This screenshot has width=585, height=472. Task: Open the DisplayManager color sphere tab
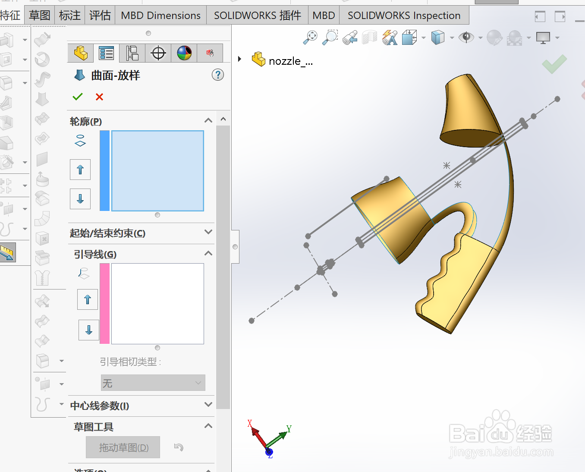point(184,53)
